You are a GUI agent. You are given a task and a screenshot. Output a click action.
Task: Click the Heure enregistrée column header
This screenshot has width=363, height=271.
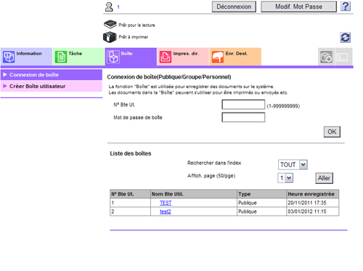click(x=313, y=194)
